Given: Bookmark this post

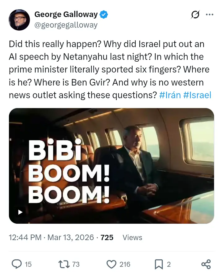Looking at the screenshot, I should pos(159,264).
